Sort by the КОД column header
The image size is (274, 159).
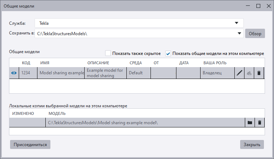26,63
